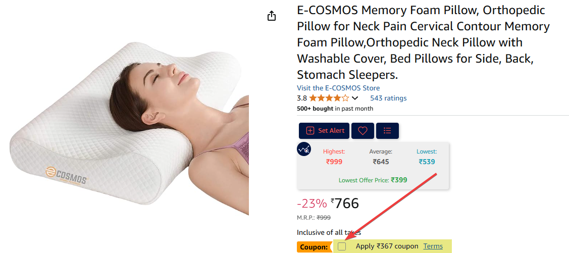
Task: Open the 543 ratings link
Action: [388, 98]
